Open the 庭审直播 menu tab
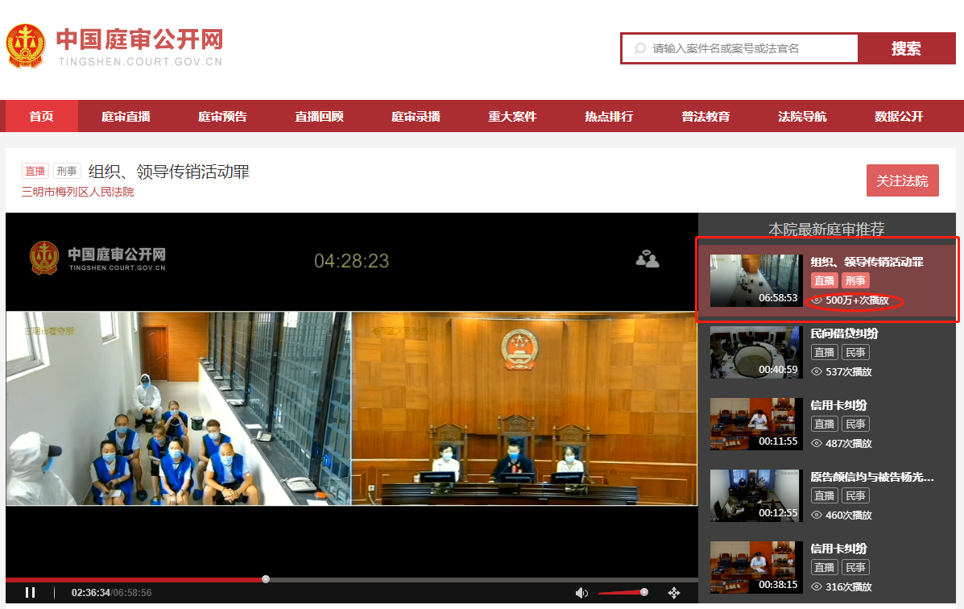The image size is (964, 609). click(x=126, y=116)
